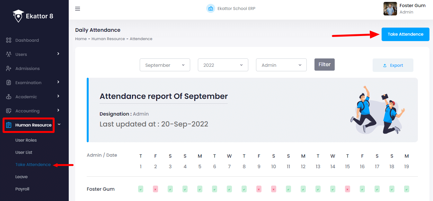Image resolution: width=433 pixels, height=201 pixels.
Task: Click the blue Take Attendence button
Action: [405, 34]
